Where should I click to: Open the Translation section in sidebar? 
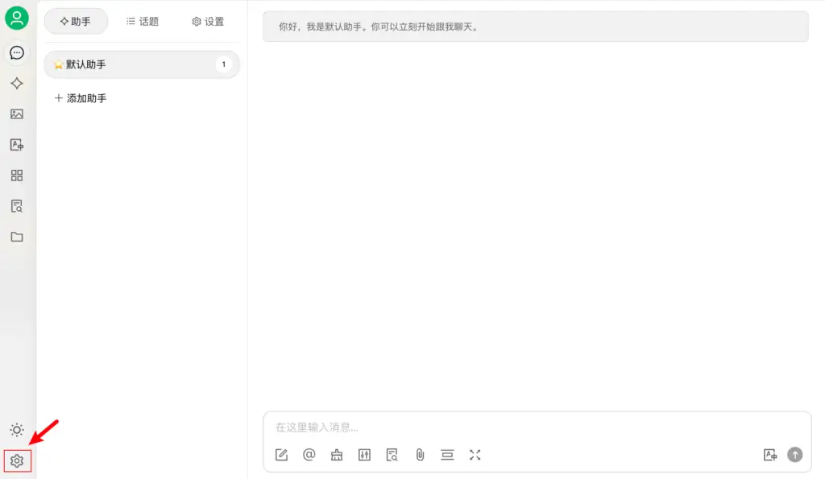[16, 144]
